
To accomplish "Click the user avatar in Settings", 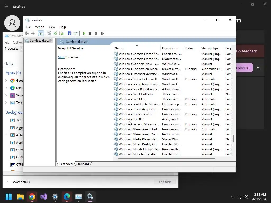I will pyautogui.click(x=12, y=23).
